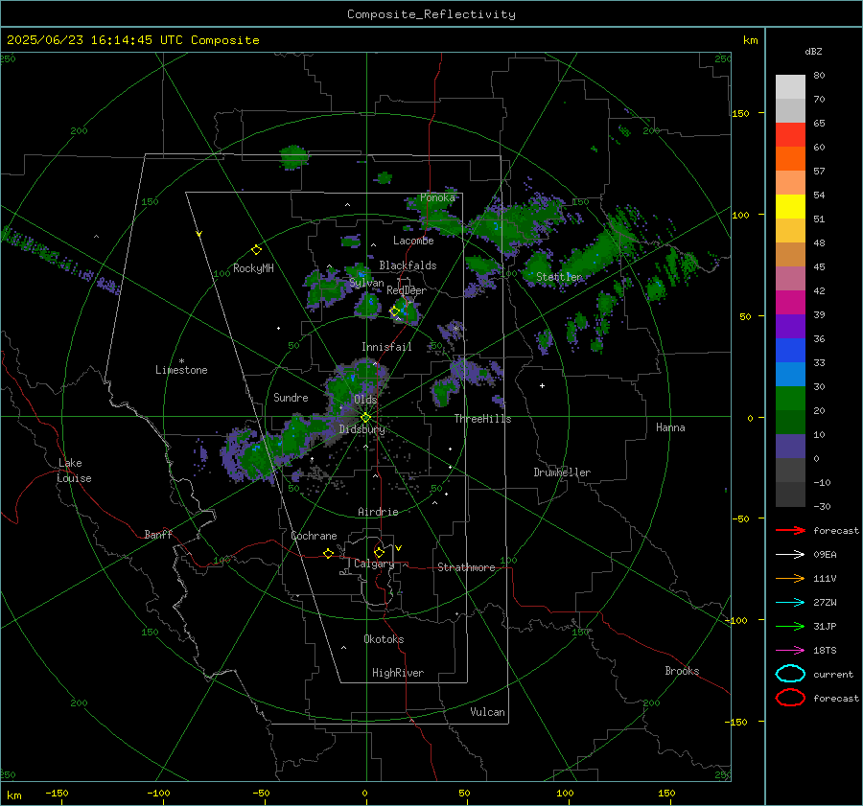Select the purple 36-39 dBZ swatch

coord(790,327)
